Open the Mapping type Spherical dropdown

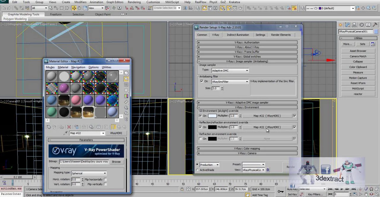[89, 173]
